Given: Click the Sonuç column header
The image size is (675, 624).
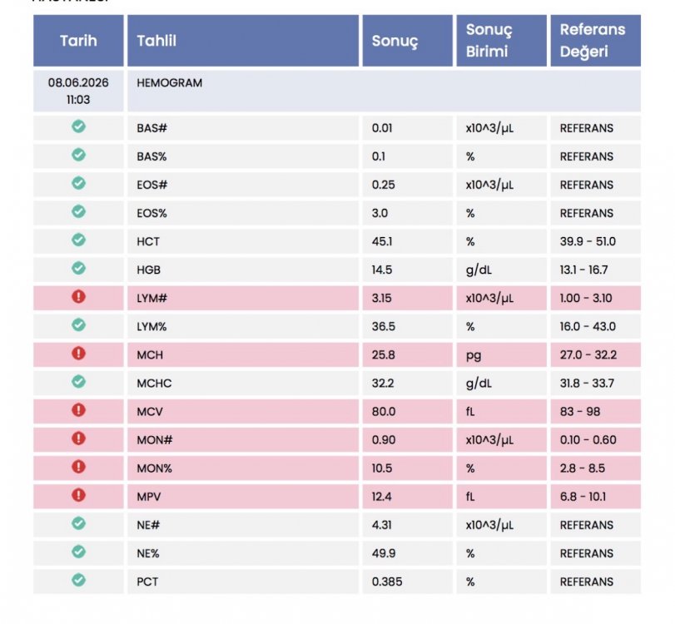Looking at the screenshot, I should [x=407, y=41].
